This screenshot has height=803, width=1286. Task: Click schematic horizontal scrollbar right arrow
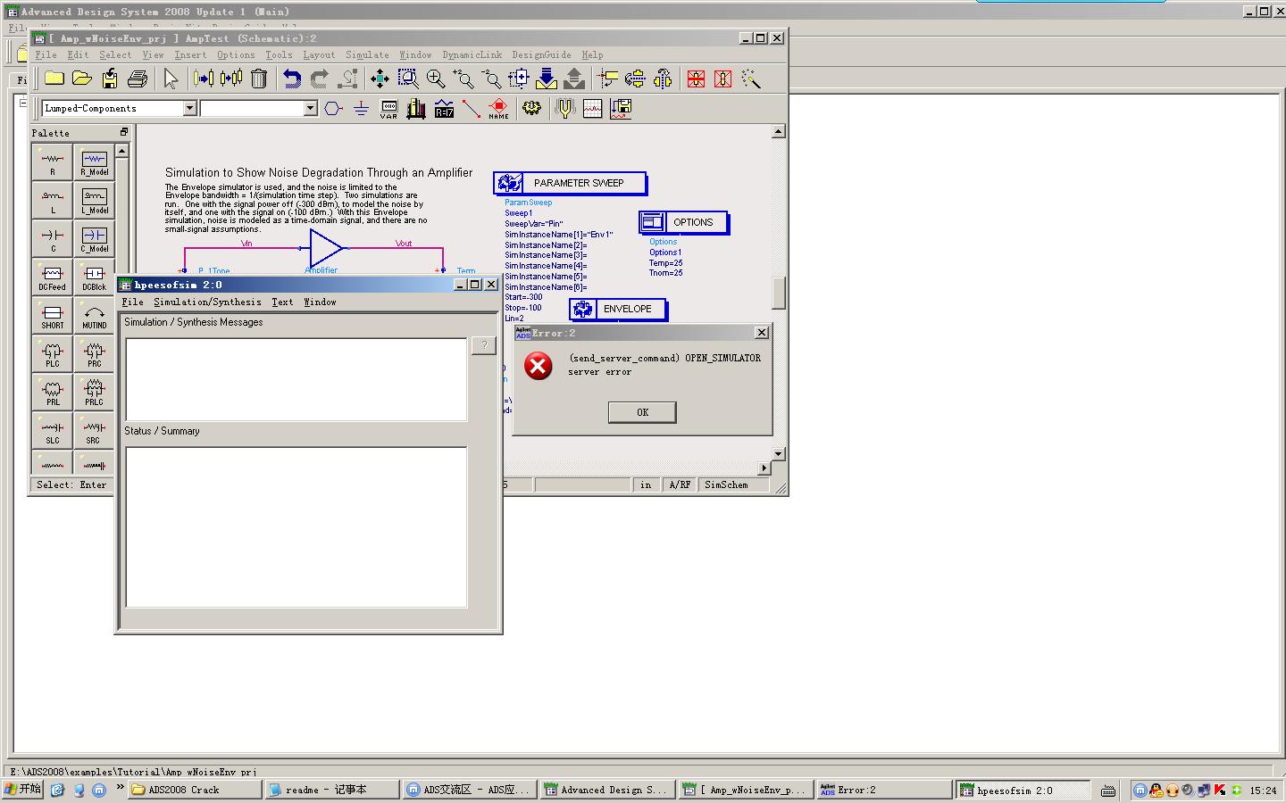764,468
